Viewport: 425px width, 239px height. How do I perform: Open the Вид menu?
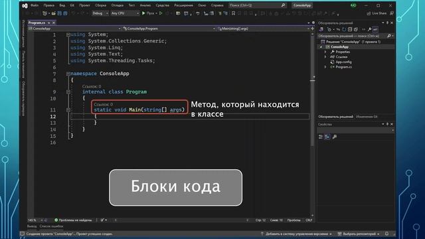[62, 5]
